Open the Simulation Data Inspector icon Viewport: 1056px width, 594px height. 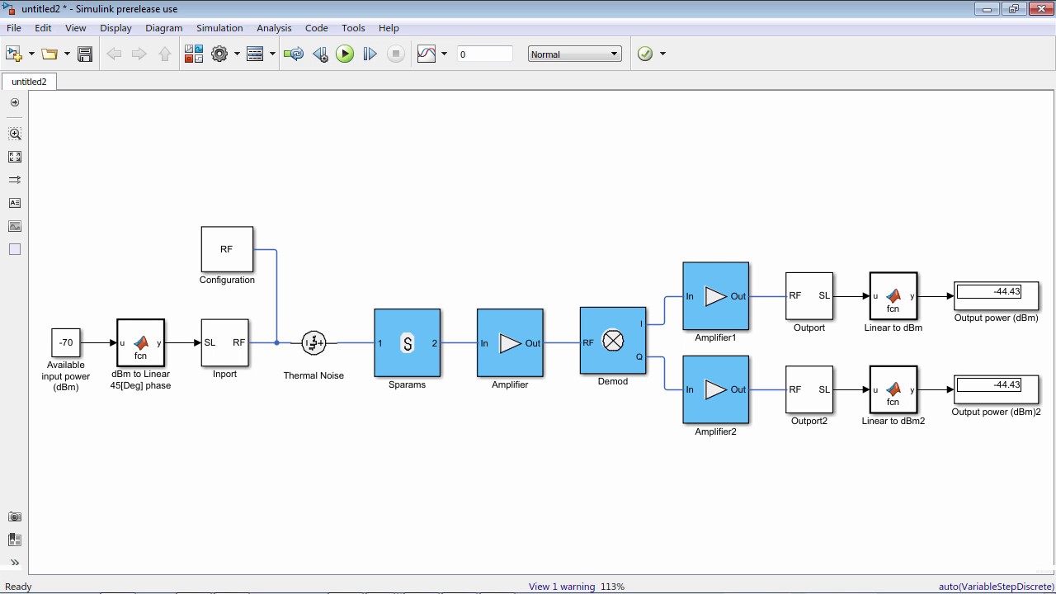[x=427, y=54]
